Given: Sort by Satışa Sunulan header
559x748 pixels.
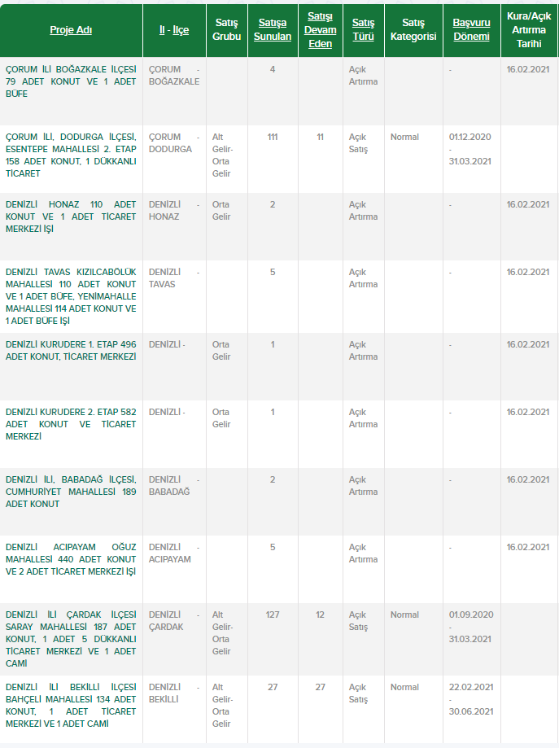Looking at the screenshot, I should (x=272, y=30).
